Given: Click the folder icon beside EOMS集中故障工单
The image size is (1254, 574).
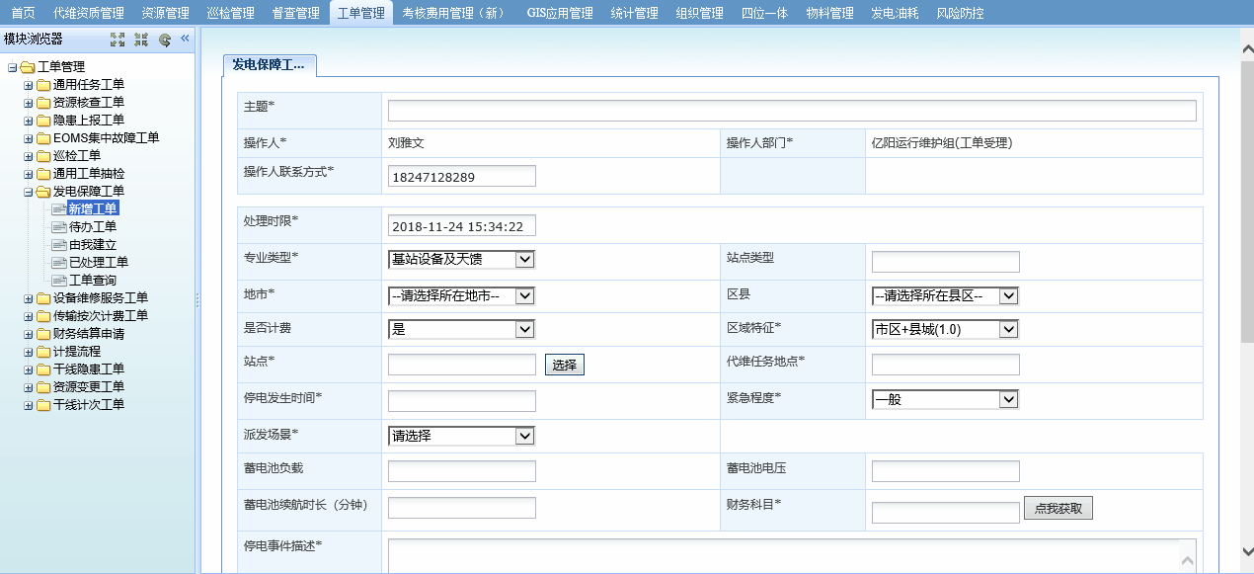Looking at the screenshot, I should pyautogui.click(x=43, y=138).
